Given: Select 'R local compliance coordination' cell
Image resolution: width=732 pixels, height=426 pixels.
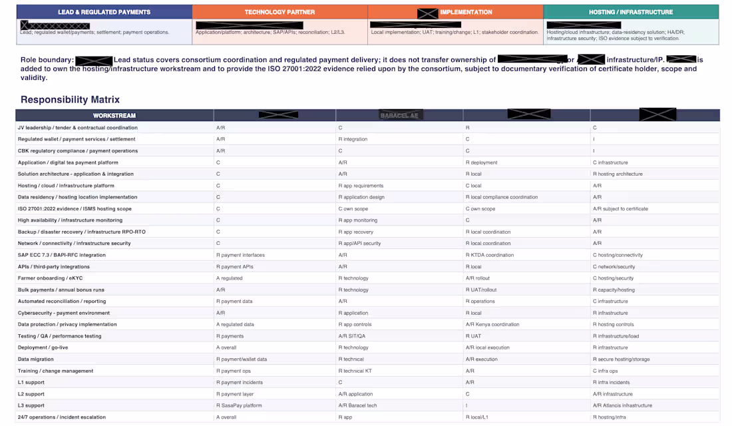Looking at the screenshot, I should pyautogui.click(x=501, y=197).
